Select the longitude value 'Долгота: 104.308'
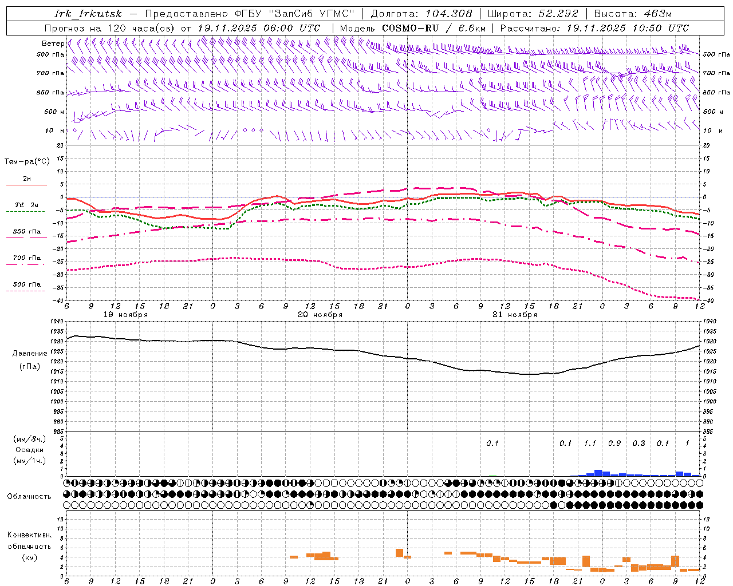The height and width of the screenshot is (586, 733). pos(421,14)
